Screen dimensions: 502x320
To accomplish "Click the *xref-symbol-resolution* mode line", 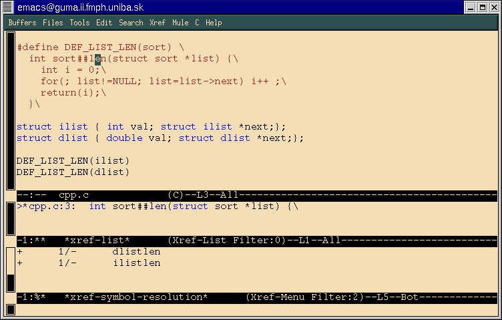I will point(257,297).
